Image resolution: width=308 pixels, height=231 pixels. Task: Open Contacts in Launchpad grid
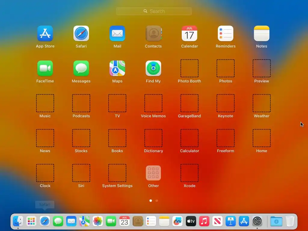pos(153,33)
